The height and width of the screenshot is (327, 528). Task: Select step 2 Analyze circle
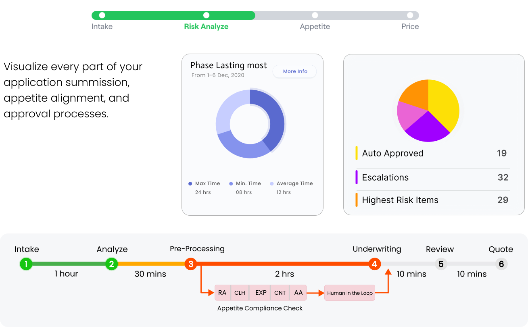(111, 264)
